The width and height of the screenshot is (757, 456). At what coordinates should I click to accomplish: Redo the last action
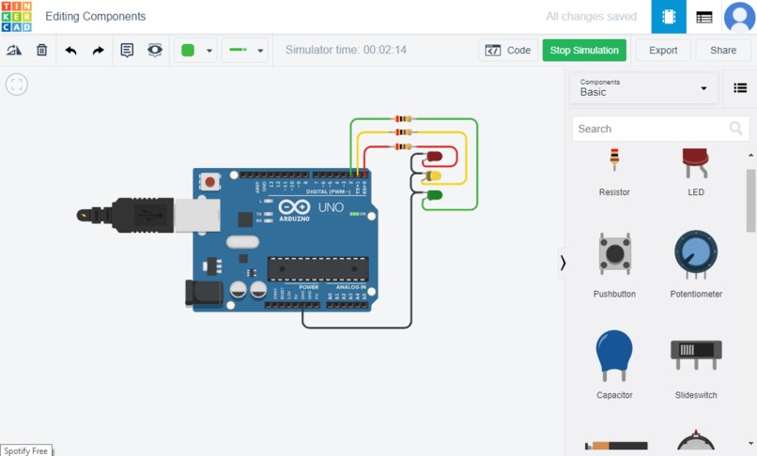(x=98, y=50)
